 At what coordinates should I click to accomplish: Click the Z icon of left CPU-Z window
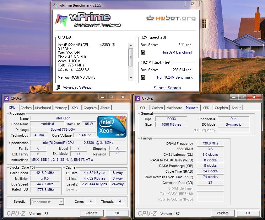6,98
